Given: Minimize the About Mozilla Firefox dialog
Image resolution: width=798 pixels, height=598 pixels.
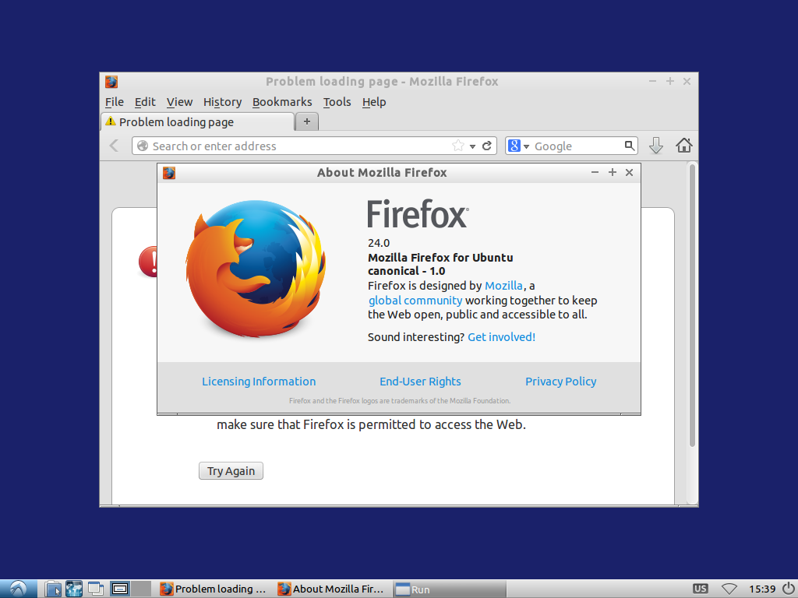Looking at the screenshot, I should tap(595, 172).
